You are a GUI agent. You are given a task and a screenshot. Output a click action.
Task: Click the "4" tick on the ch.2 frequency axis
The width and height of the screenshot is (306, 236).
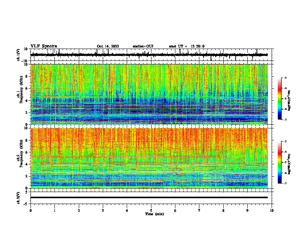click(x=27, y=164)
